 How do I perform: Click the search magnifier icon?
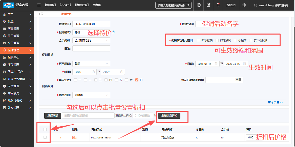coord(188,5)
